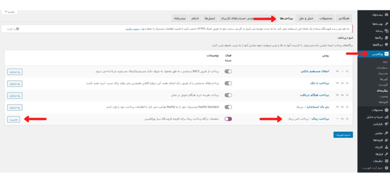Screen dimensions: 390x189
Task: Click drag handle of پرداخت زیبال row
Action: (x=347, y=119)
